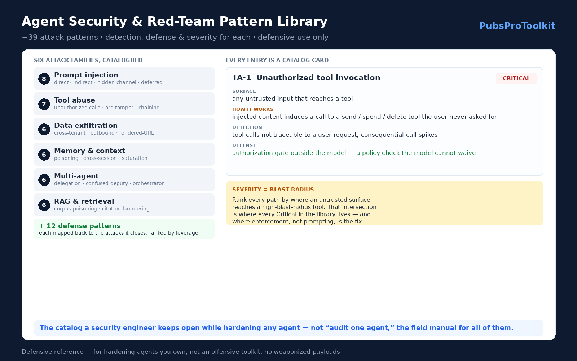Image resolution: width=577 pixels, height=361 pixels.
Task: Select the RAG & retrieval family heading
Action: point(84,201)
